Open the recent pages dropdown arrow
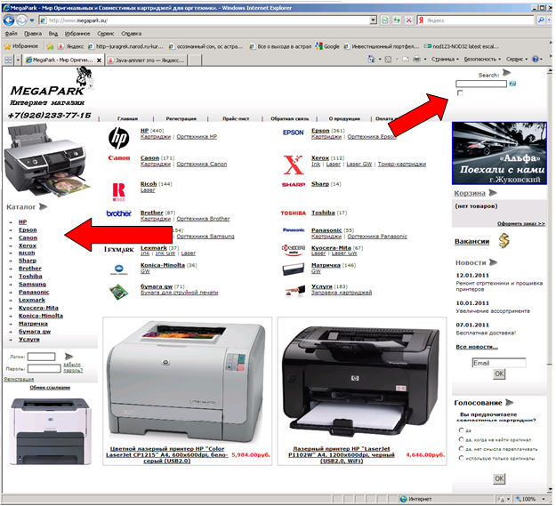Viewport: 556px width, 506px height. pyautogui.click(x=32, y=20)
